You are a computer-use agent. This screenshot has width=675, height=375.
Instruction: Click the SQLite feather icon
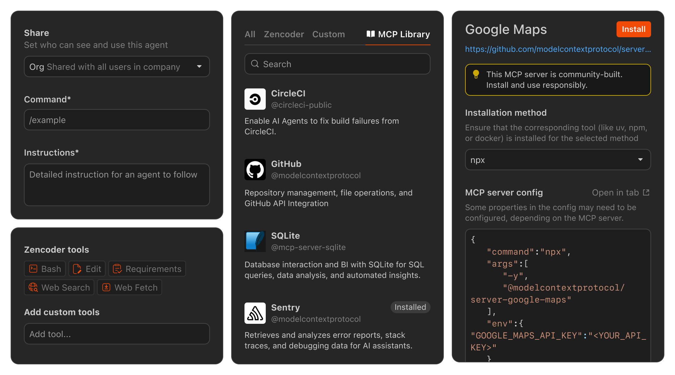click(x=255, y=241)
